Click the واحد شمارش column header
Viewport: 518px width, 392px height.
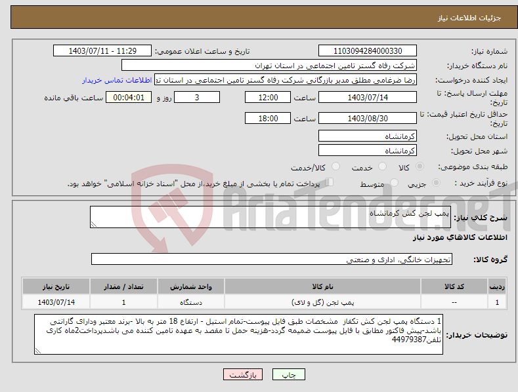point(191,286)
